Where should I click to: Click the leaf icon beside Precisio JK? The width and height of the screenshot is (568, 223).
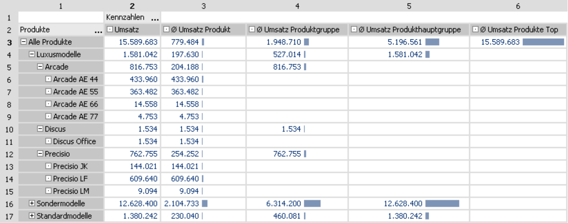coord(48,166)
